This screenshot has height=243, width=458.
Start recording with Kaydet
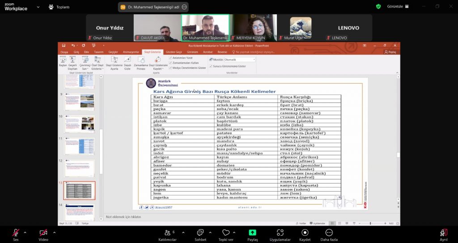click(x=305, y=235)
